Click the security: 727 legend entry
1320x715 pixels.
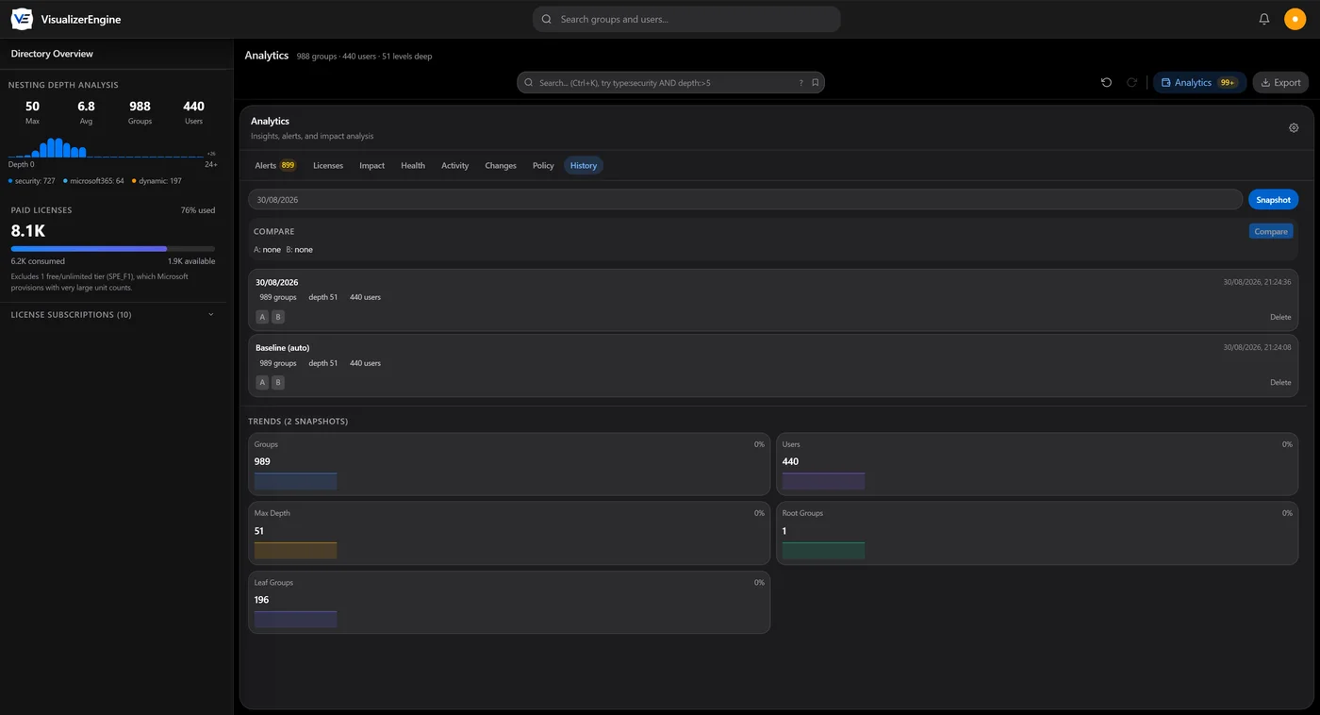[32, 181]
